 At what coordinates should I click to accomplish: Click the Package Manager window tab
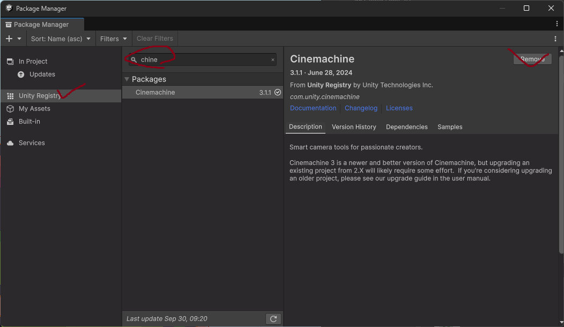point(42,25)
